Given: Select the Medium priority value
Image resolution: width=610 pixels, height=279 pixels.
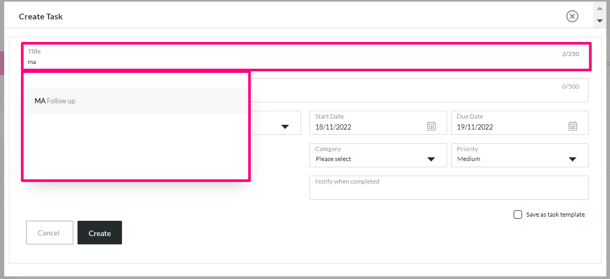Looking at the screenshot, I should pyautogui.click(x=469, y=159).
